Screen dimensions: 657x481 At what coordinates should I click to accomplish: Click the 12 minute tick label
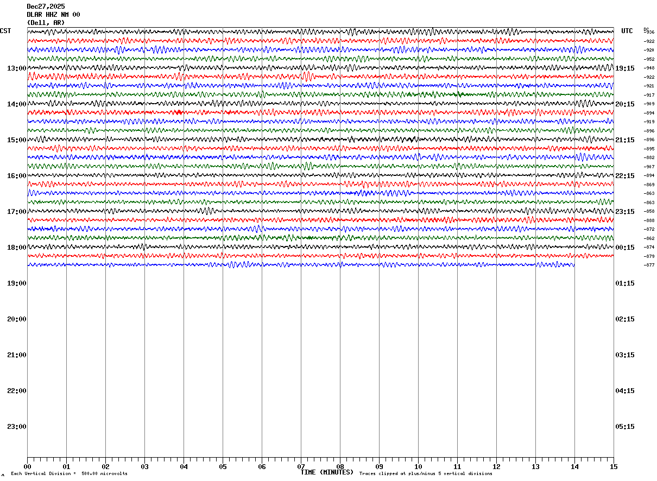[x=496, y=467]
